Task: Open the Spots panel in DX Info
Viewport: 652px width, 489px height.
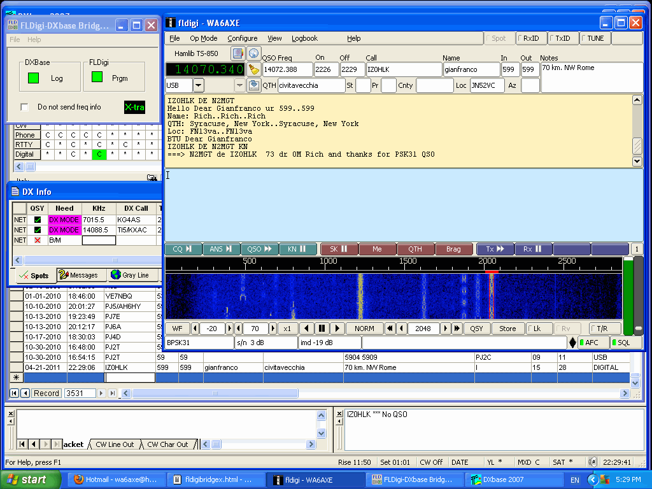Action: 34,275
